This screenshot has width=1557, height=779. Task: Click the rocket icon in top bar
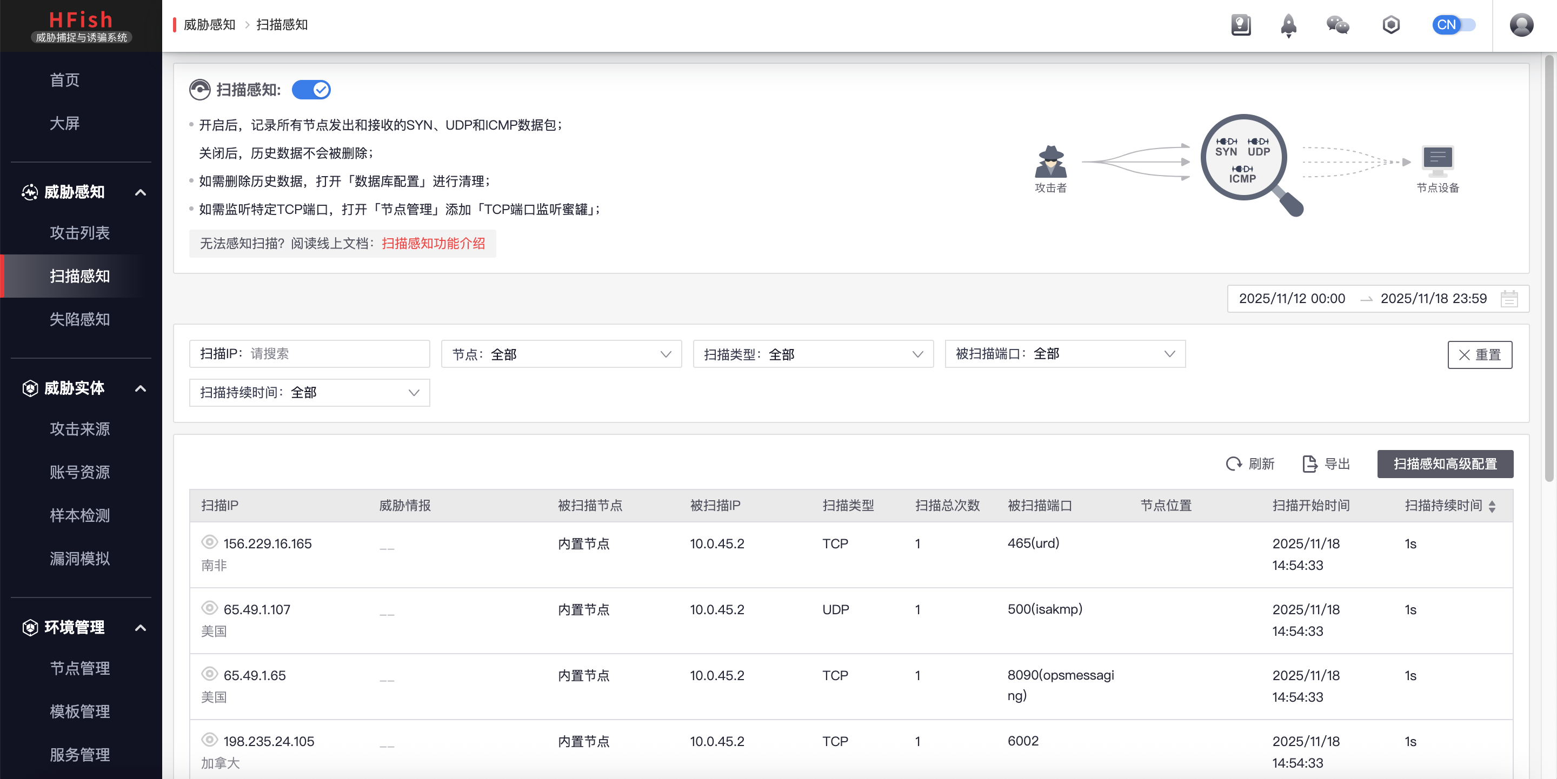click(x=1288, y=25)
